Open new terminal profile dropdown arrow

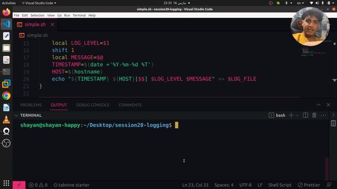pos(297,115)
